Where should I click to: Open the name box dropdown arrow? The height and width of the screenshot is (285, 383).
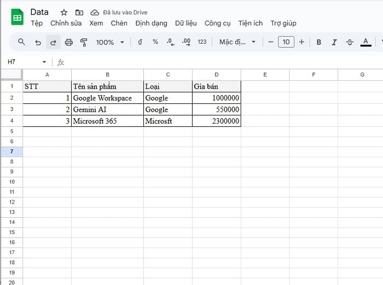click(x=44, y=62)
